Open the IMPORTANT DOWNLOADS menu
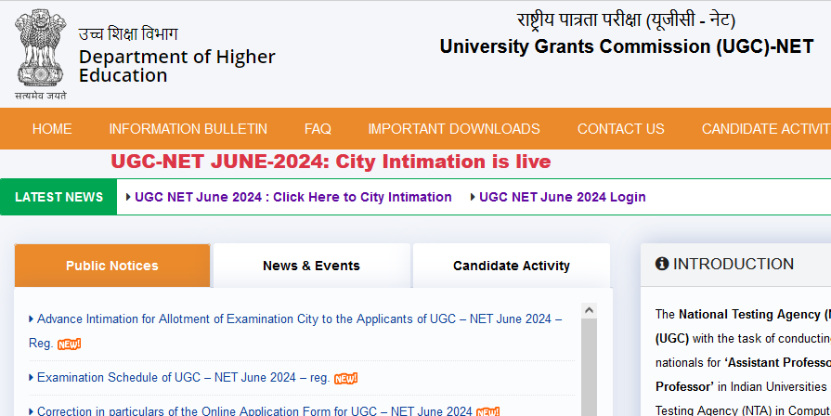 tap(454, 129)
